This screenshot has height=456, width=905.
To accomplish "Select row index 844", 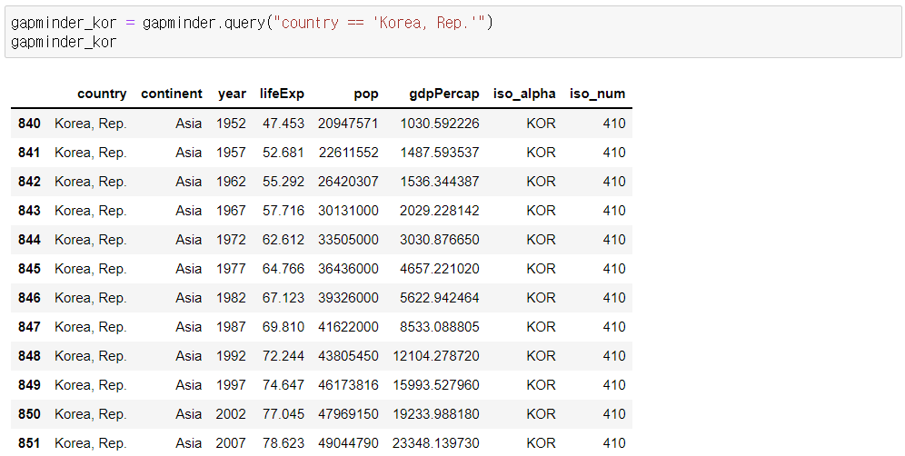I will tap(29, 240).
